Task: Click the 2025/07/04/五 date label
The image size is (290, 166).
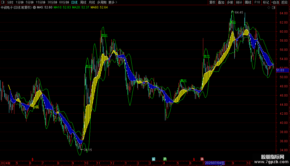Action: pos(215,163)
